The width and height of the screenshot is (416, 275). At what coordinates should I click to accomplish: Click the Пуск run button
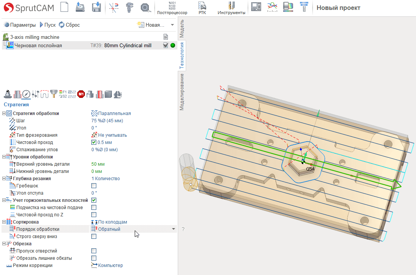(48, 25)
